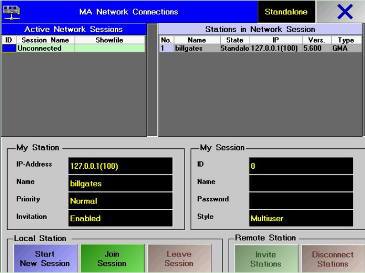Click the No. column header
This screenshot has width=365, height=273.
166,40
